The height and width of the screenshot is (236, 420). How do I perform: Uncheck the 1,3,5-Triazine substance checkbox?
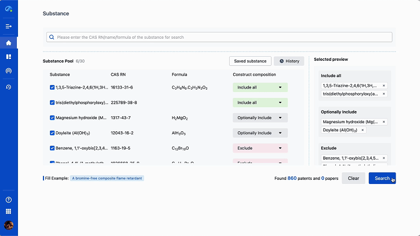[x=52, y=87]
